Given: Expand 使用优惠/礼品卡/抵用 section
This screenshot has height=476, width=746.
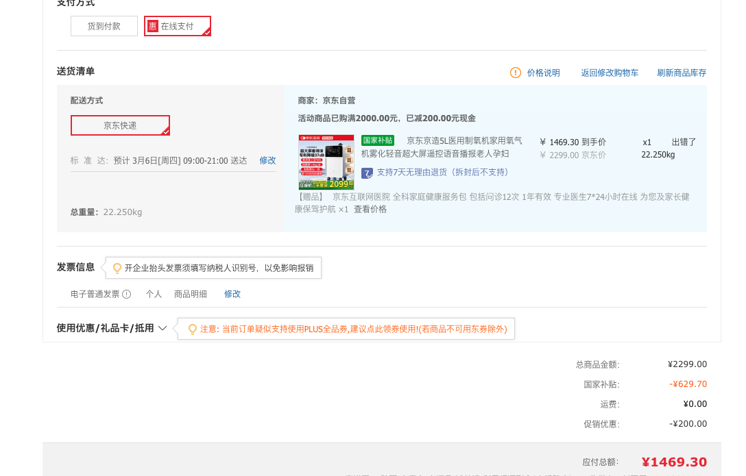Looking at the screenshot, I should 111,328.
